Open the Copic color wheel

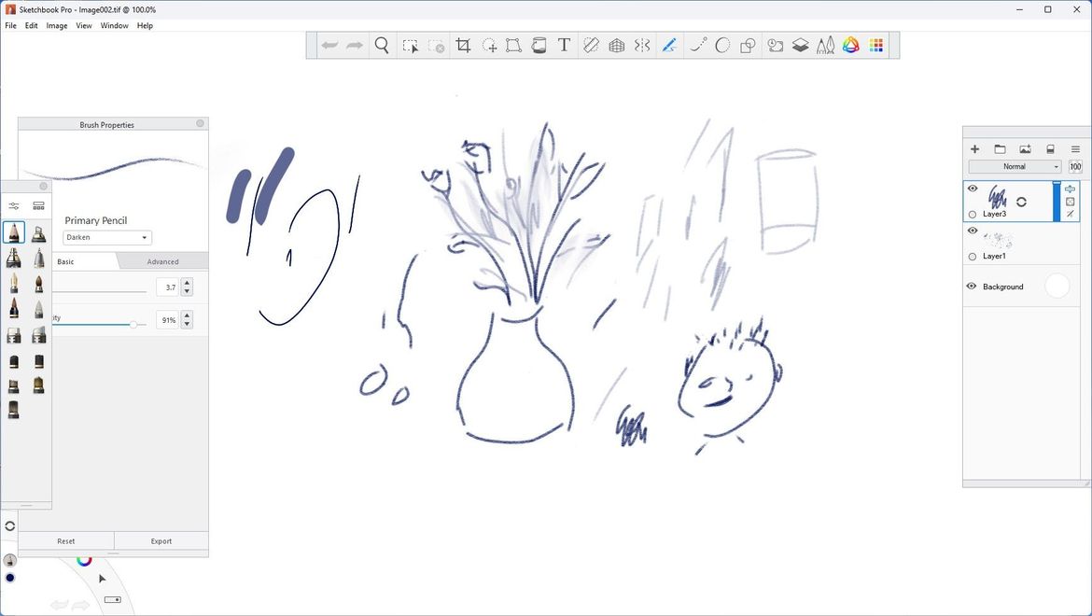[x=850, y=45]
